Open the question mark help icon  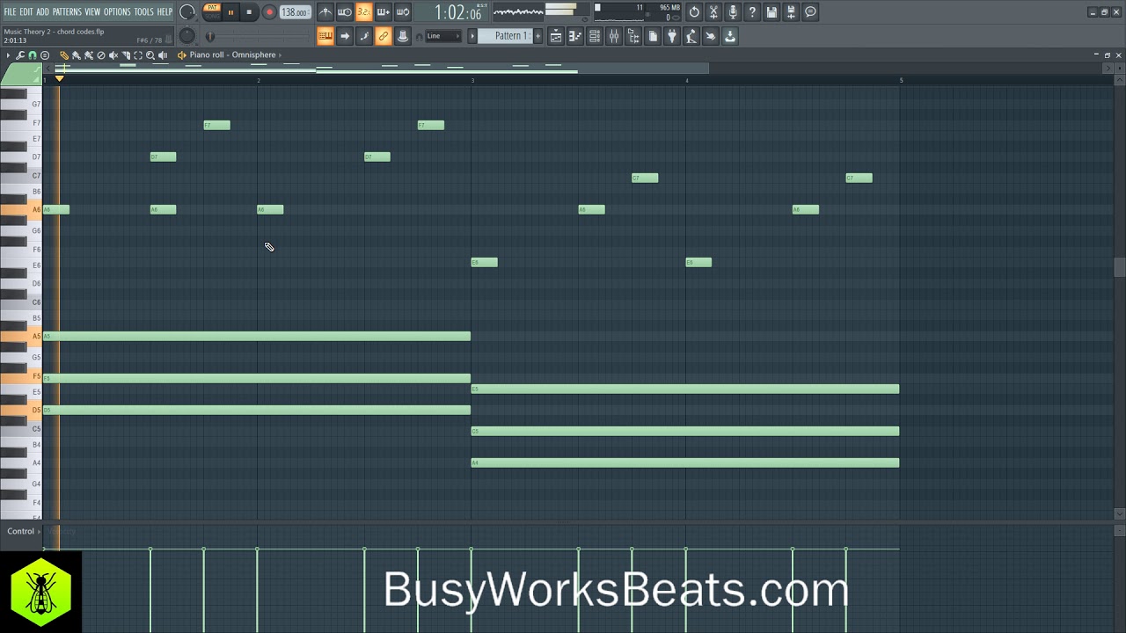pyautogui.click(x=752, y=12)
